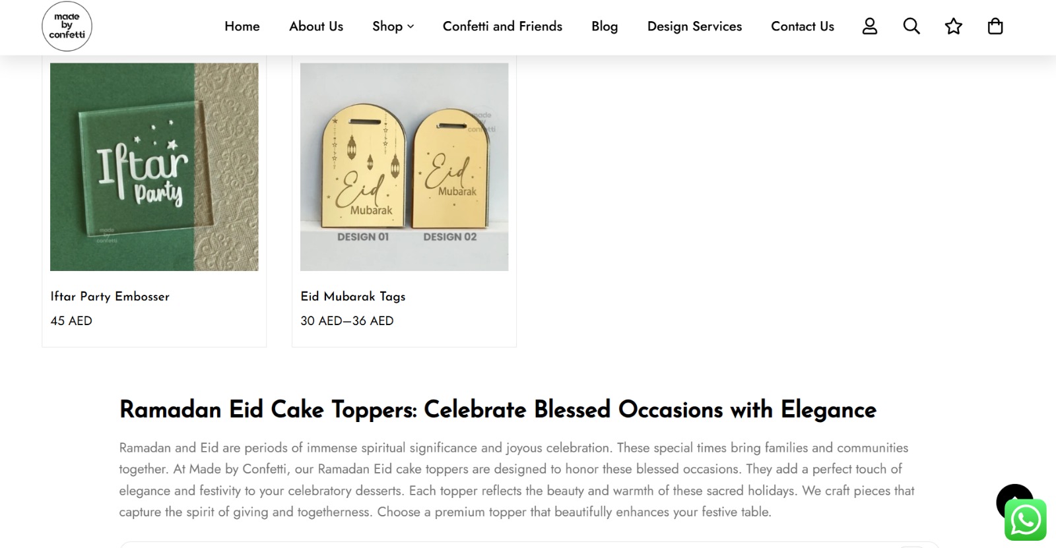Navigate to the Blog page

click(605, 26)
